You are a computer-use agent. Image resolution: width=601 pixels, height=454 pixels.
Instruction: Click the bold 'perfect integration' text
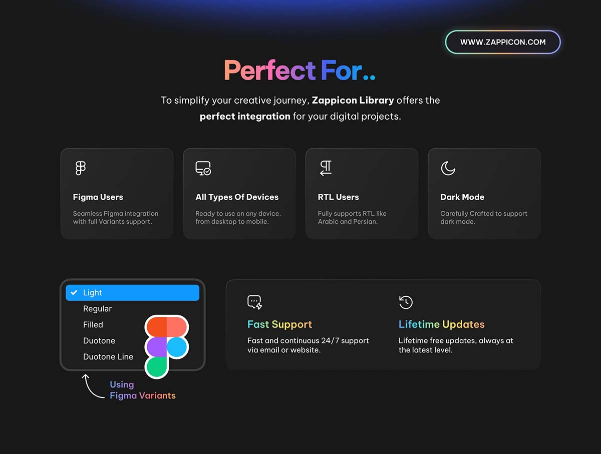(x=245, y=117)
